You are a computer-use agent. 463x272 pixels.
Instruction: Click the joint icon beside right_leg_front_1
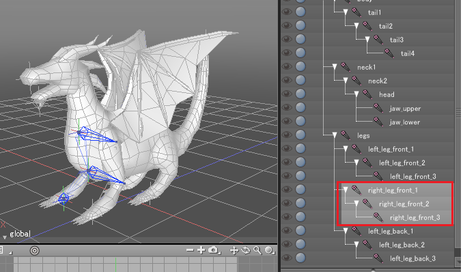pos(356,190)
